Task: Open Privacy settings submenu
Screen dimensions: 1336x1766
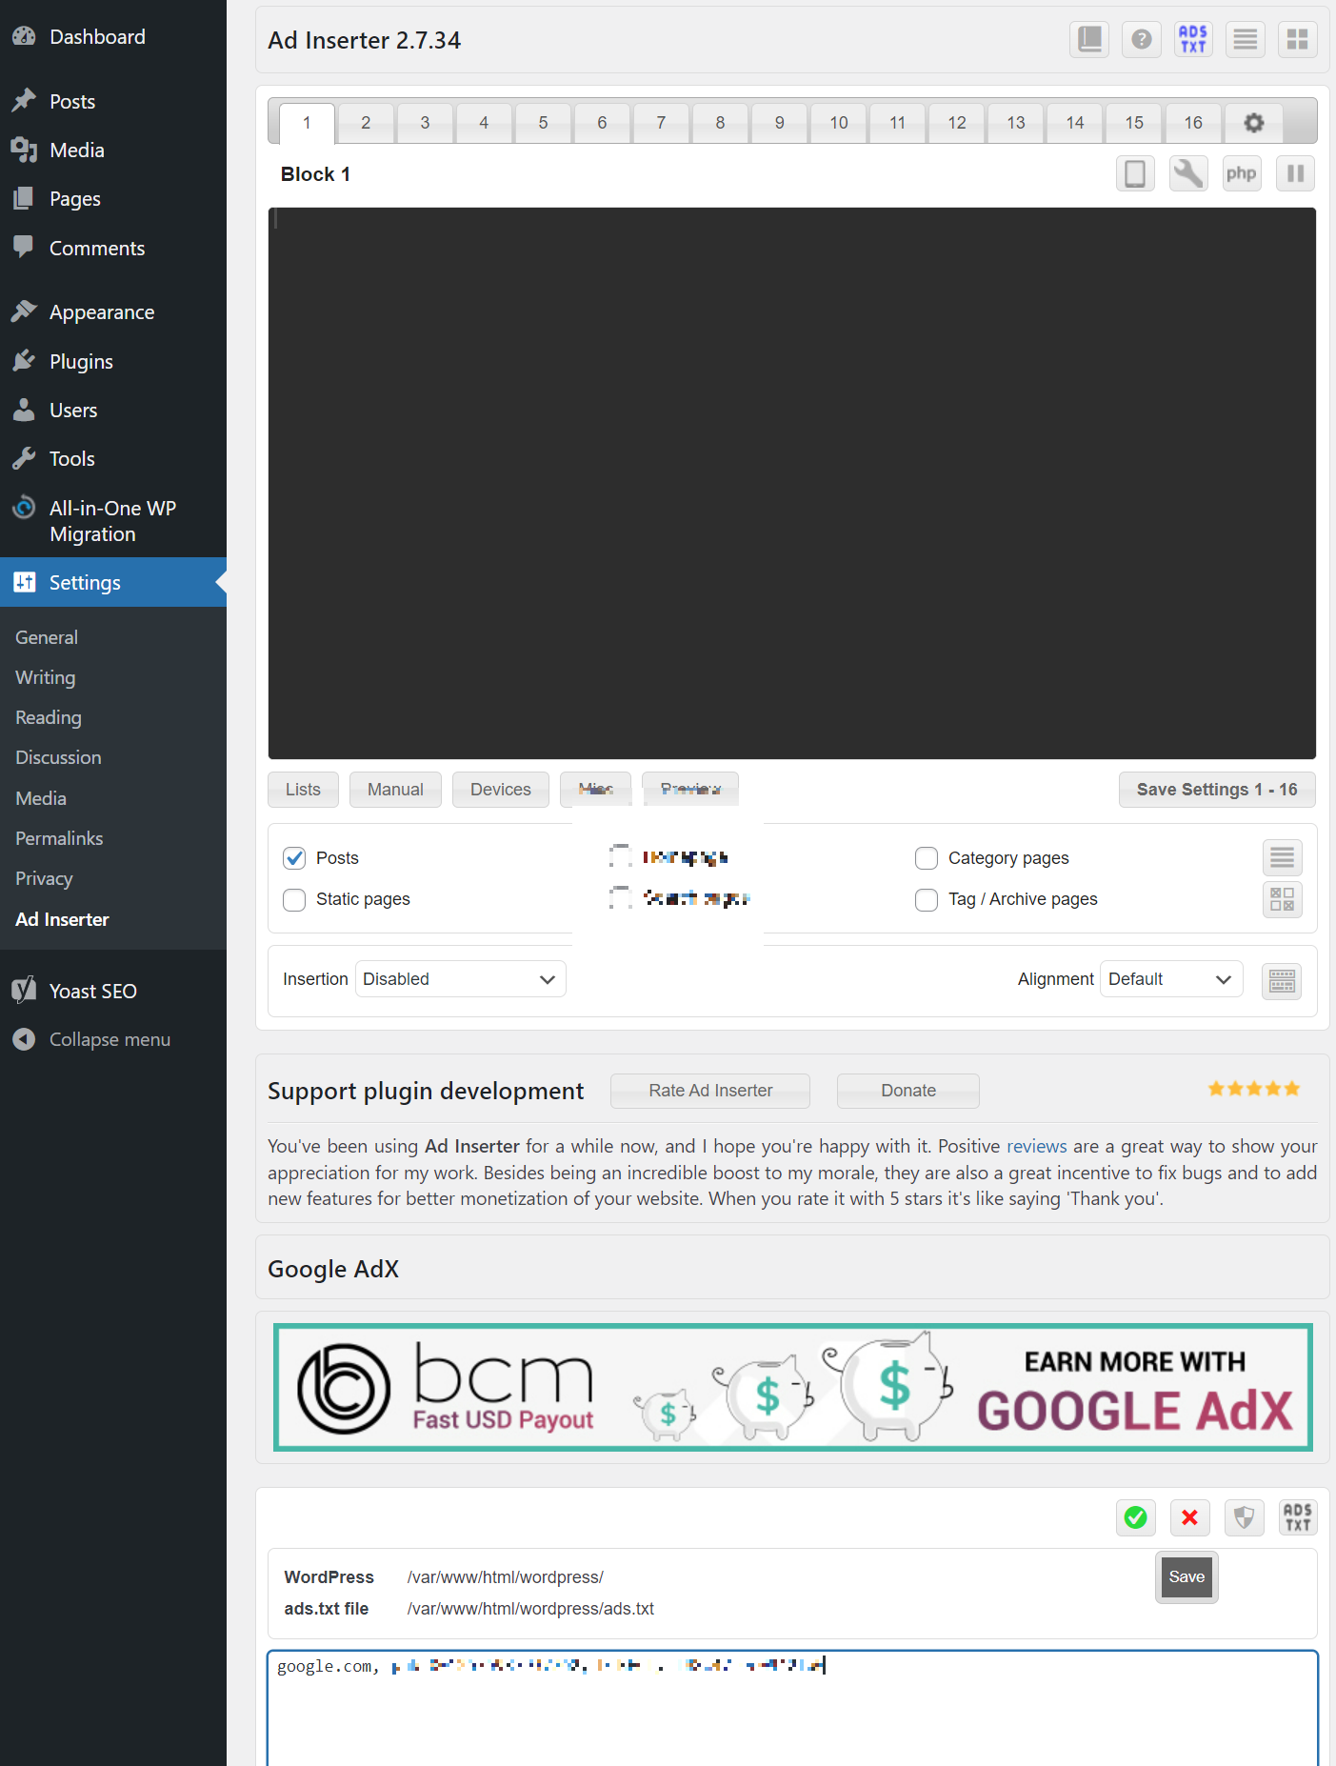Action: click(x=44, y=878)
